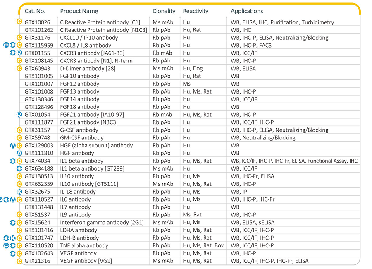This screenshot has width=372, height=269.
Task: Select the yellow C icon beside GTX51537
Action: [x=19, y=215]
